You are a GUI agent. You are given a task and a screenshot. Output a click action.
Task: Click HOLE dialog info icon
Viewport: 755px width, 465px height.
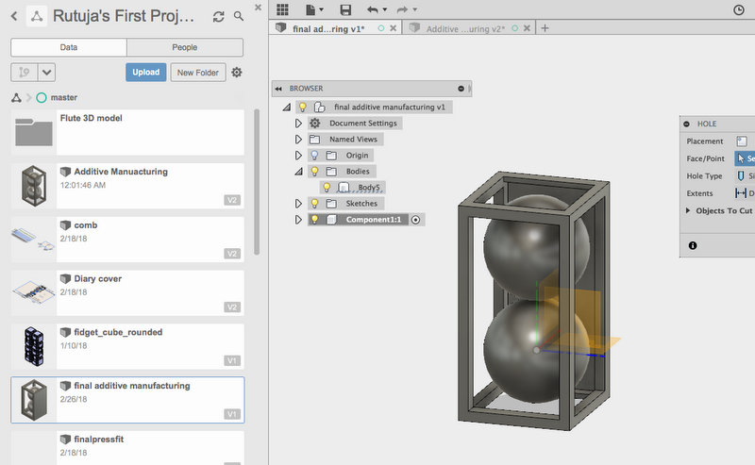(693, 245)
